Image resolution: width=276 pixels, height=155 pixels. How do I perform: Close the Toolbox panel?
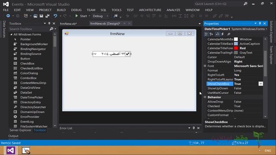[x=54, y=23]
